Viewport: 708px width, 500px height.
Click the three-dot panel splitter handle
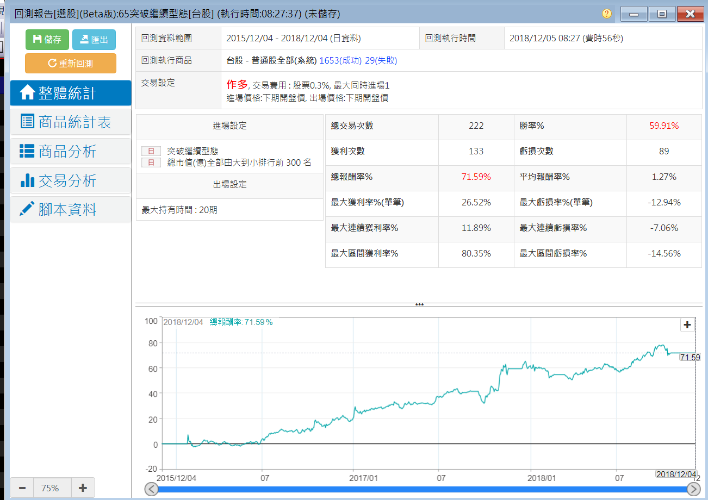coord(419,304)
